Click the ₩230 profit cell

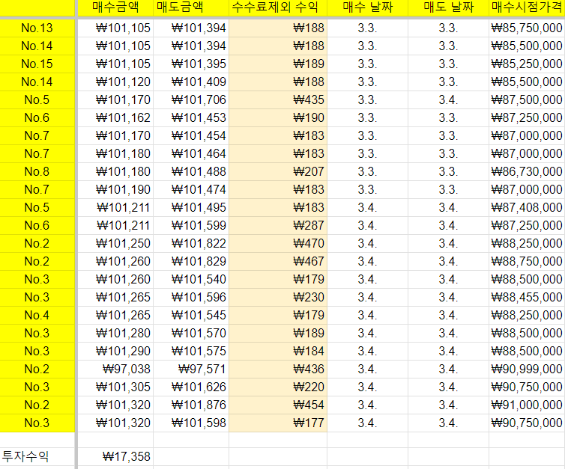tap(278, 297)
